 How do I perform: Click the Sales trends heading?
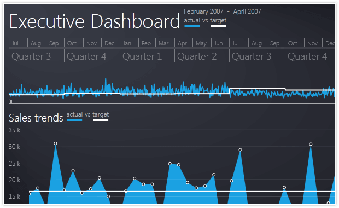(36, 118)
